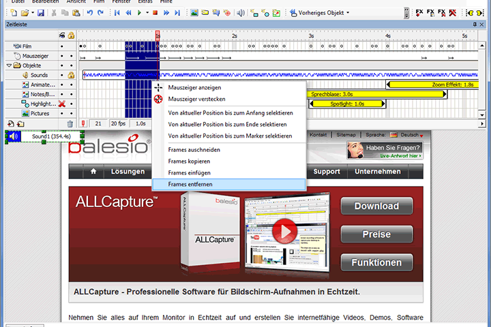
Task: Delete the layer with the trash can icon
Action: 70,123
